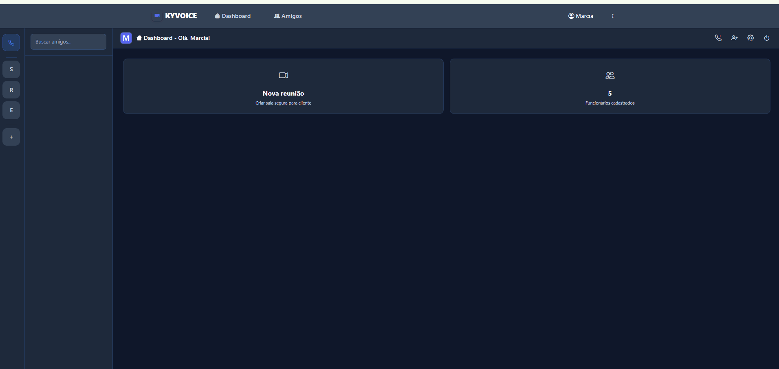Click the add friend icon
The height and width of the screenshot is (369, 779).
(734, 38)
